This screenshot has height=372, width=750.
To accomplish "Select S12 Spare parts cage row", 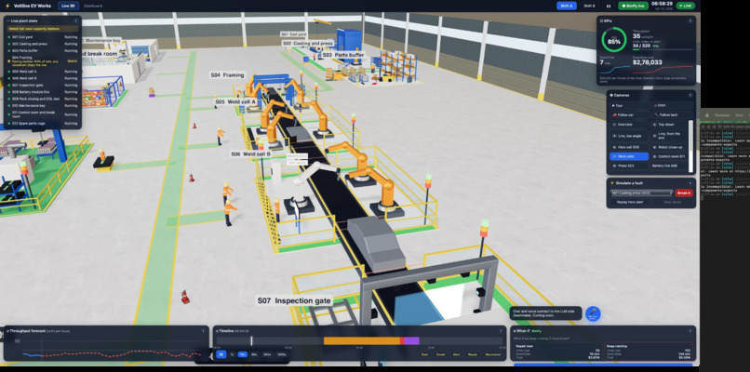I will (x=43, y=124).
